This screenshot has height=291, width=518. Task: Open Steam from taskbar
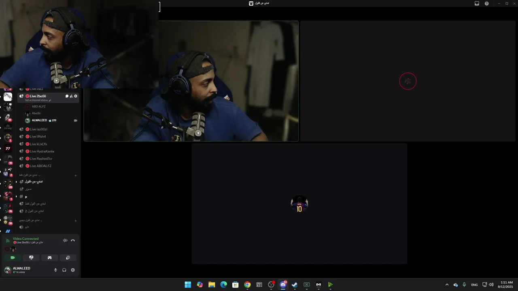coord(295,285)
